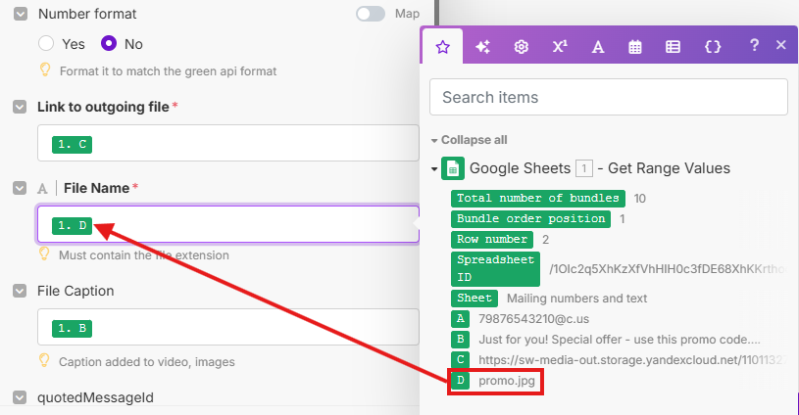Select the No radio button
799x415 pixels.
(109, 44)
